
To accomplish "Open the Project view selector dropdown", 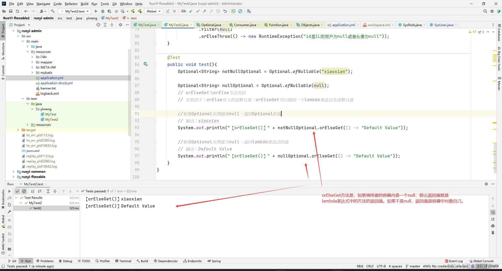I will click(20, 25).
